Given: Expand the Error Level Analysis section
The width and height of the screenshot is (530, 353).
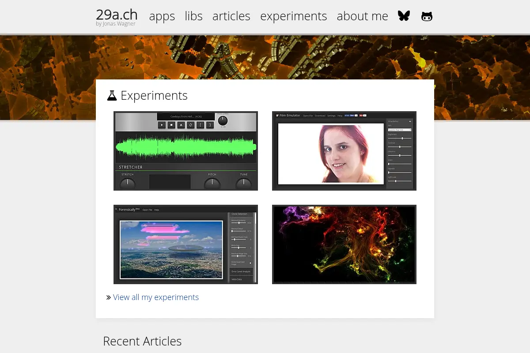Looking at the screenshot, I should point(241,271).
